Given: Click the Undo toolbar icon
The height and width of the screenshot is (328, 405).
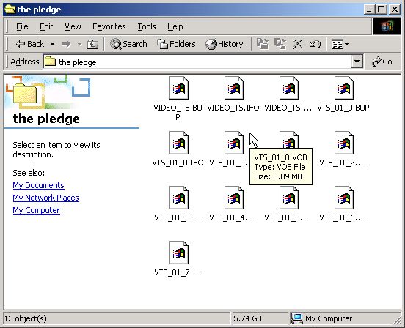Looking at the screenshot, I should [x=315, y=44].
